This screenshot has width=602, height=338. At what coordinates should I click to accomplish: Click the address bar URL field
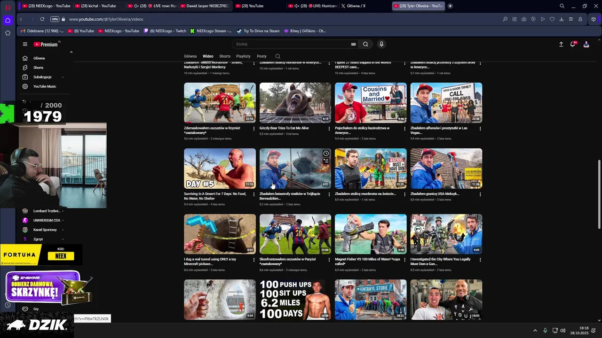click(282, 19)
